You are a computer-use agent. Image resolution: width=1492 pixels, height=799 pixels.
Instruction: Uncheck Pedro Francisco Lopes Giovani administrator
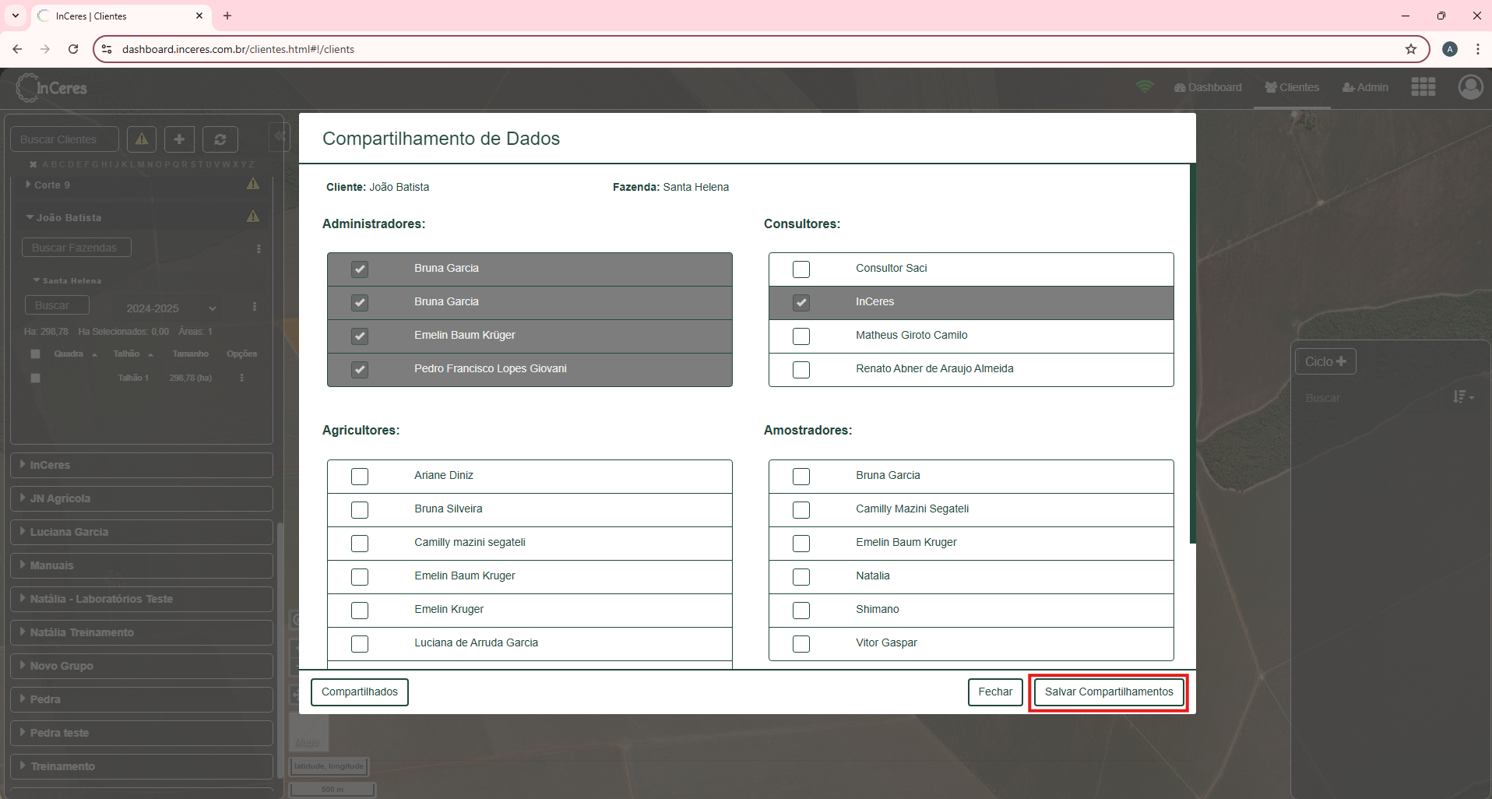[360, 370]
